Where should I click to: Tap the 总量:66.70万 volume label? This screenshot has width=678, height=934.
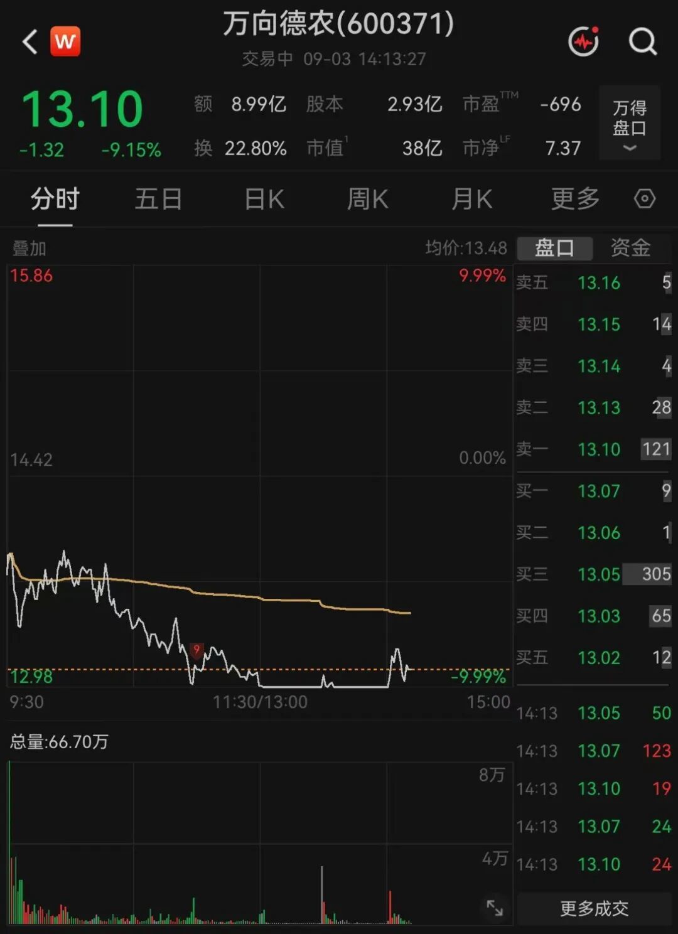[x=59, y=742]
